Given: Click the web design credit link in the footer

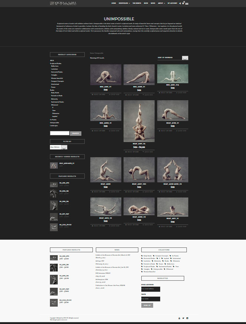Looking at the screenshot, I should point(58,320).
